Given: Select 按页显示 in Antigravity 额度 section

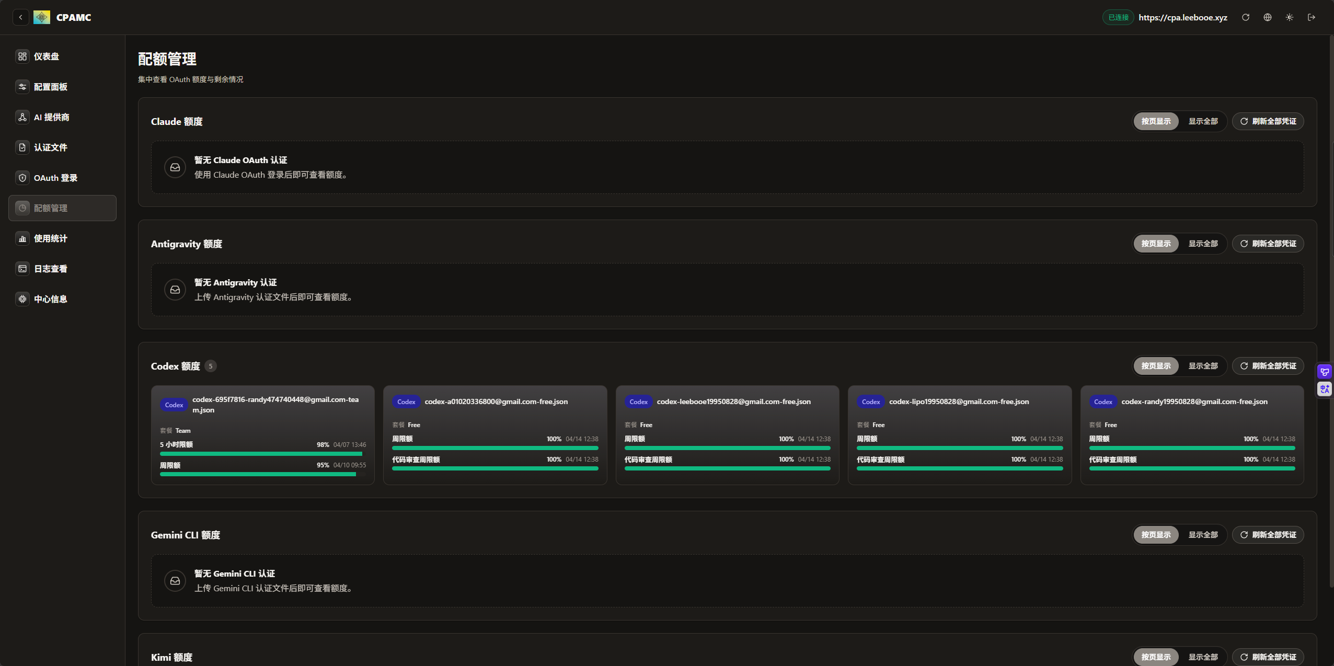Looking at the screenshot, I should (x=1156, y=244).
